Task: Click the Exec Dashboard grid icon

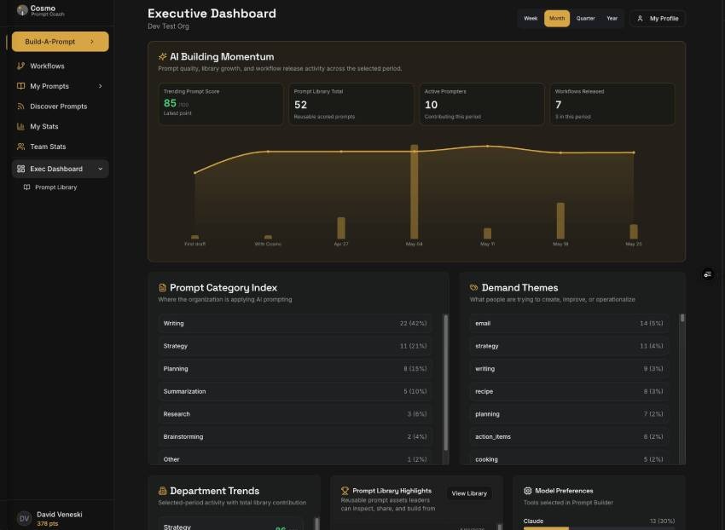Action: [20, 169]
